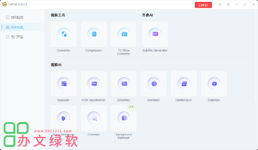
Task: Open the Compressor tool
Action: coord(93,35)
